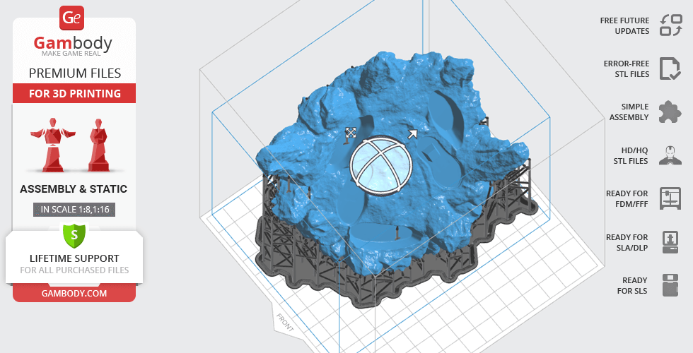The height and width of the screenshot is (353, 693).
Task: Click the diagonal arrow scale handle
Action: (412, 133)
